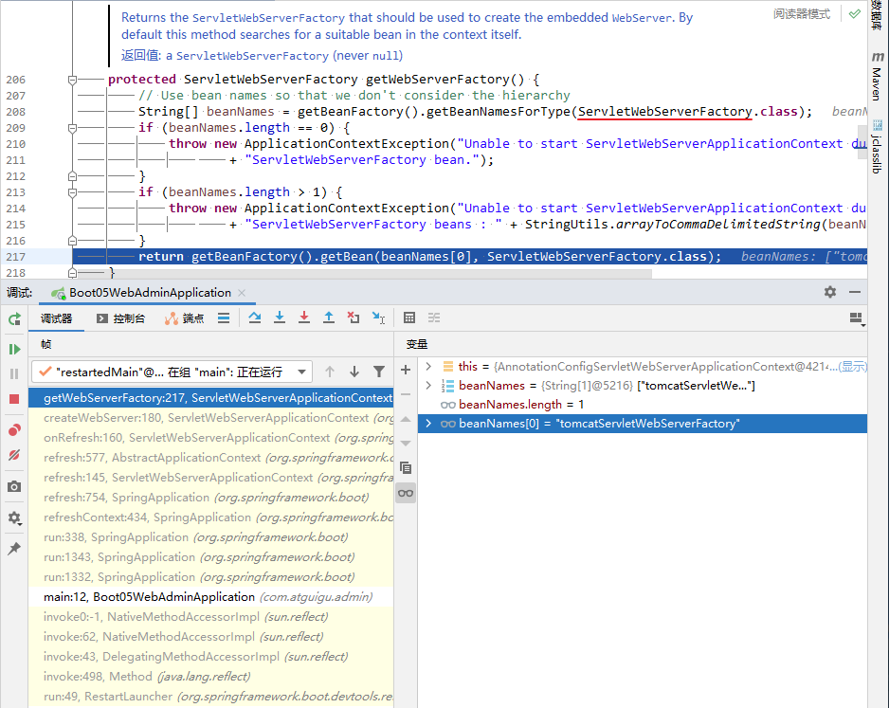Click Step Into

(x=280, y=318)
